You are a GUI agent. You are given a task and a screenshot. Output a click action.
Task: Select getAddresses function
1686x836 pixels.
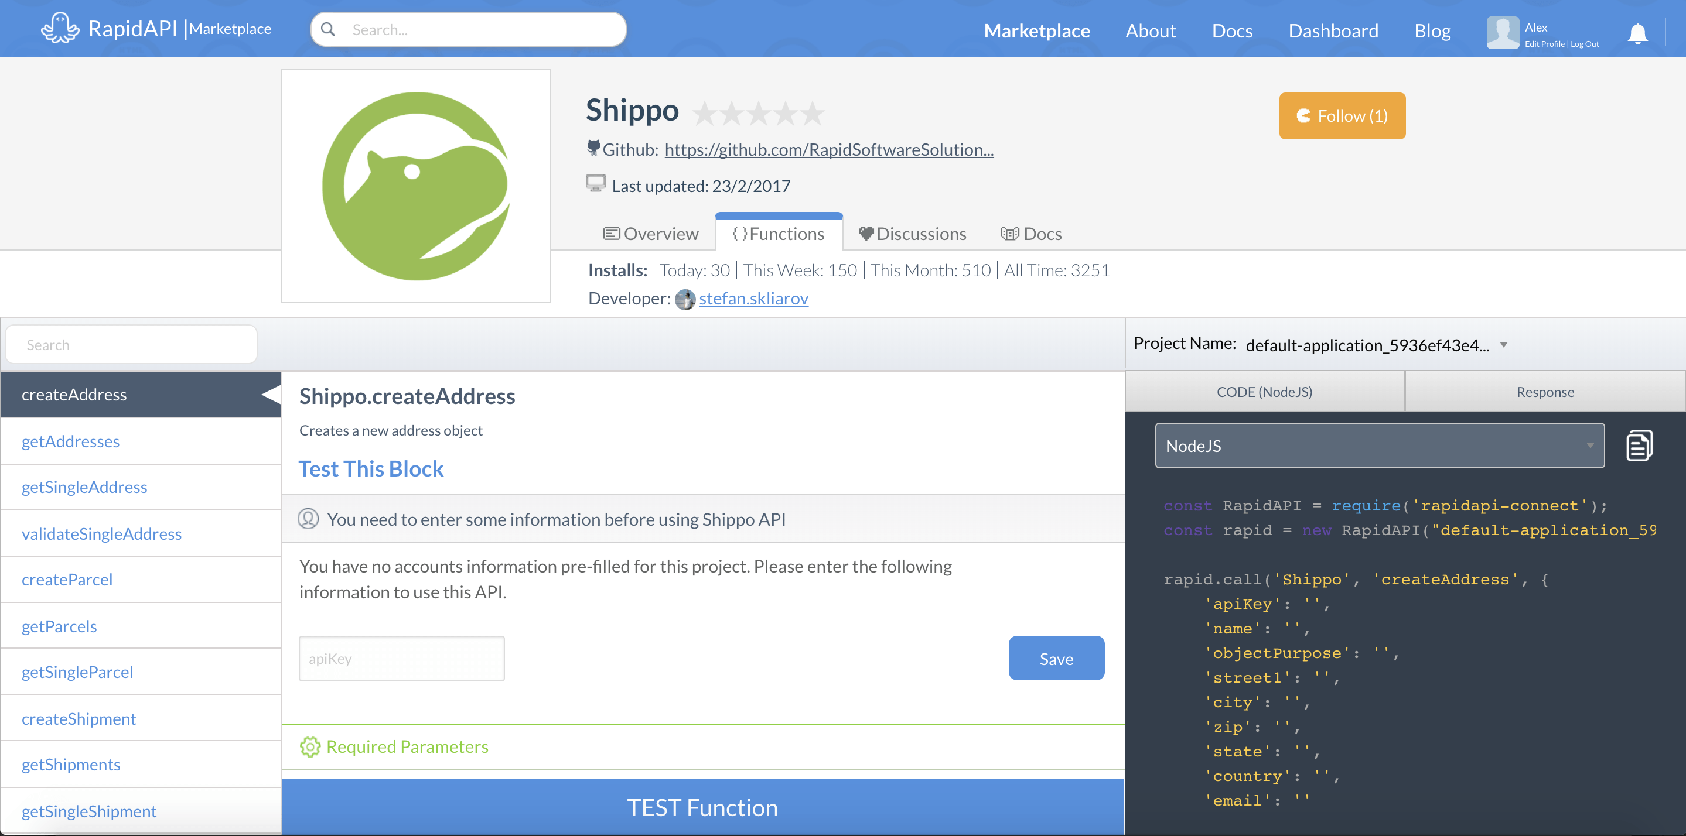(x=141, y=441)
